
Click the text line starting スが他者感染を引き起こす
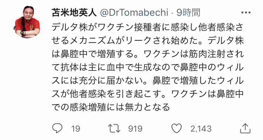[147, 94]
